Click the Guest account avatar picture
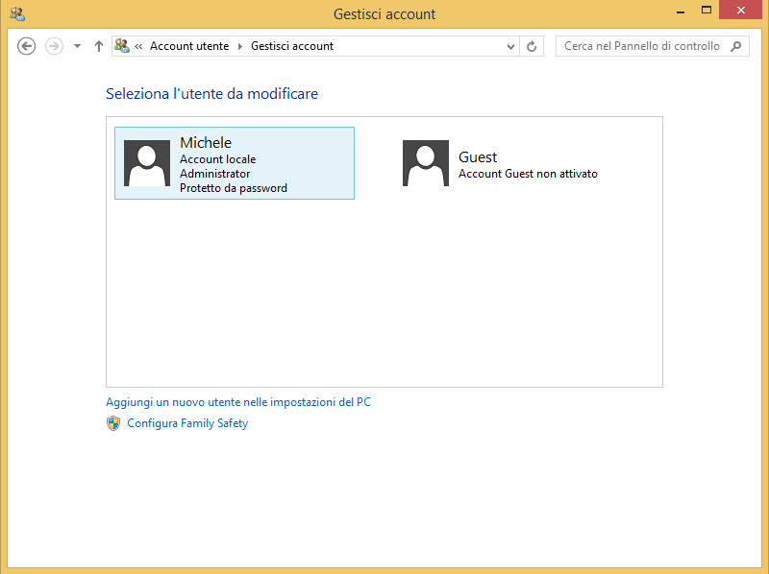The height and width of the screenshot is (574, 769). (x=426, y=163)
